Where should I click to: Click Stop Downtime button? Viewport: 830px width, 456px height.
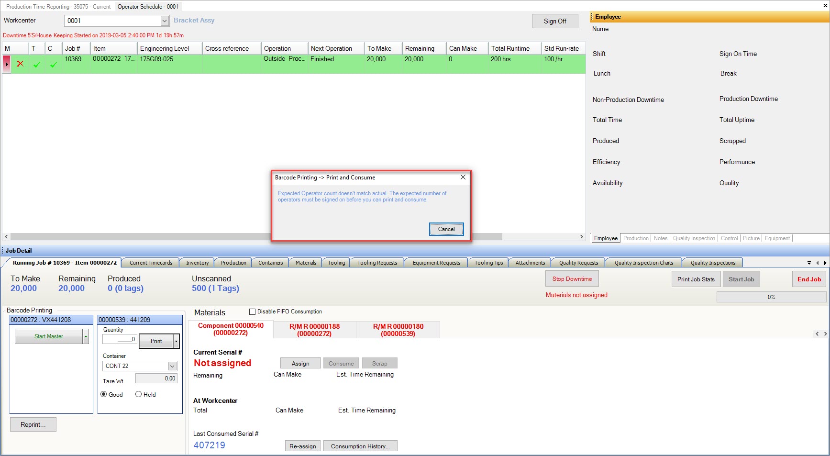[572, 279]
